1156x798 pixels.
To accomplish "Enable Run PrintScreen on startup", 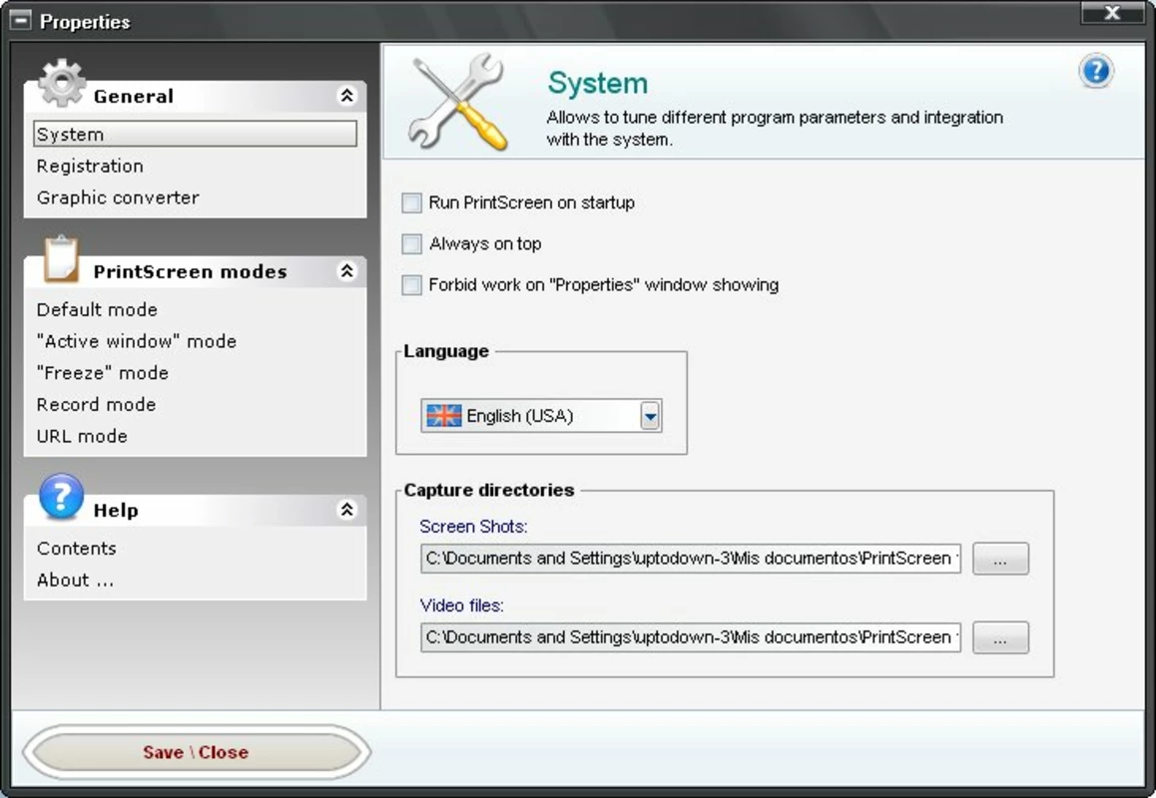I will pyautogui.click(x=411, y=202).
